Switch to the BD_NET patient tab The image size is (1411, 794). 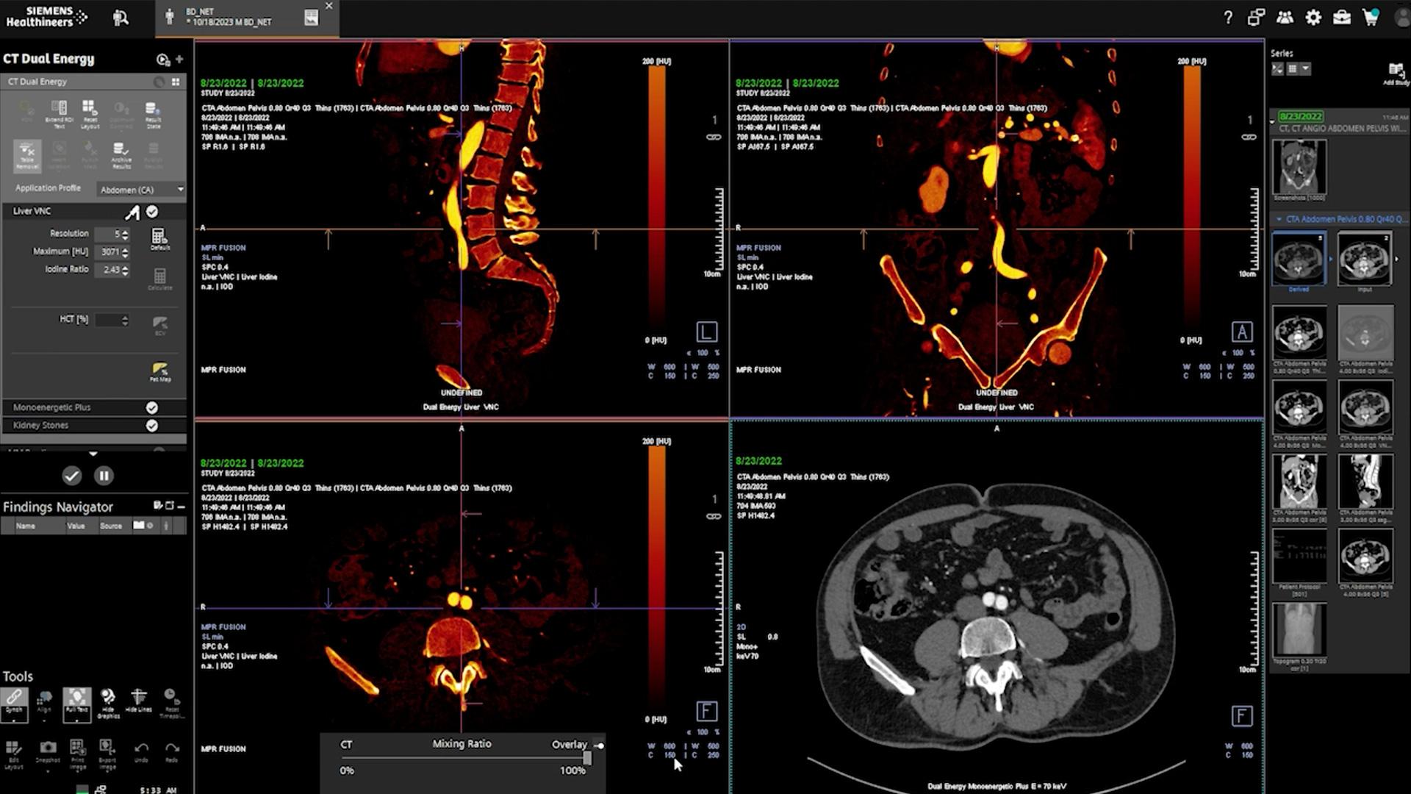coord(235,16)
